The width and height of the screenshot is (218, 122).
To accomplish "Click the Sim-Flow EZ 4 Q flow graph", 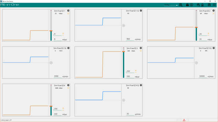I will [x=98, y=100].
